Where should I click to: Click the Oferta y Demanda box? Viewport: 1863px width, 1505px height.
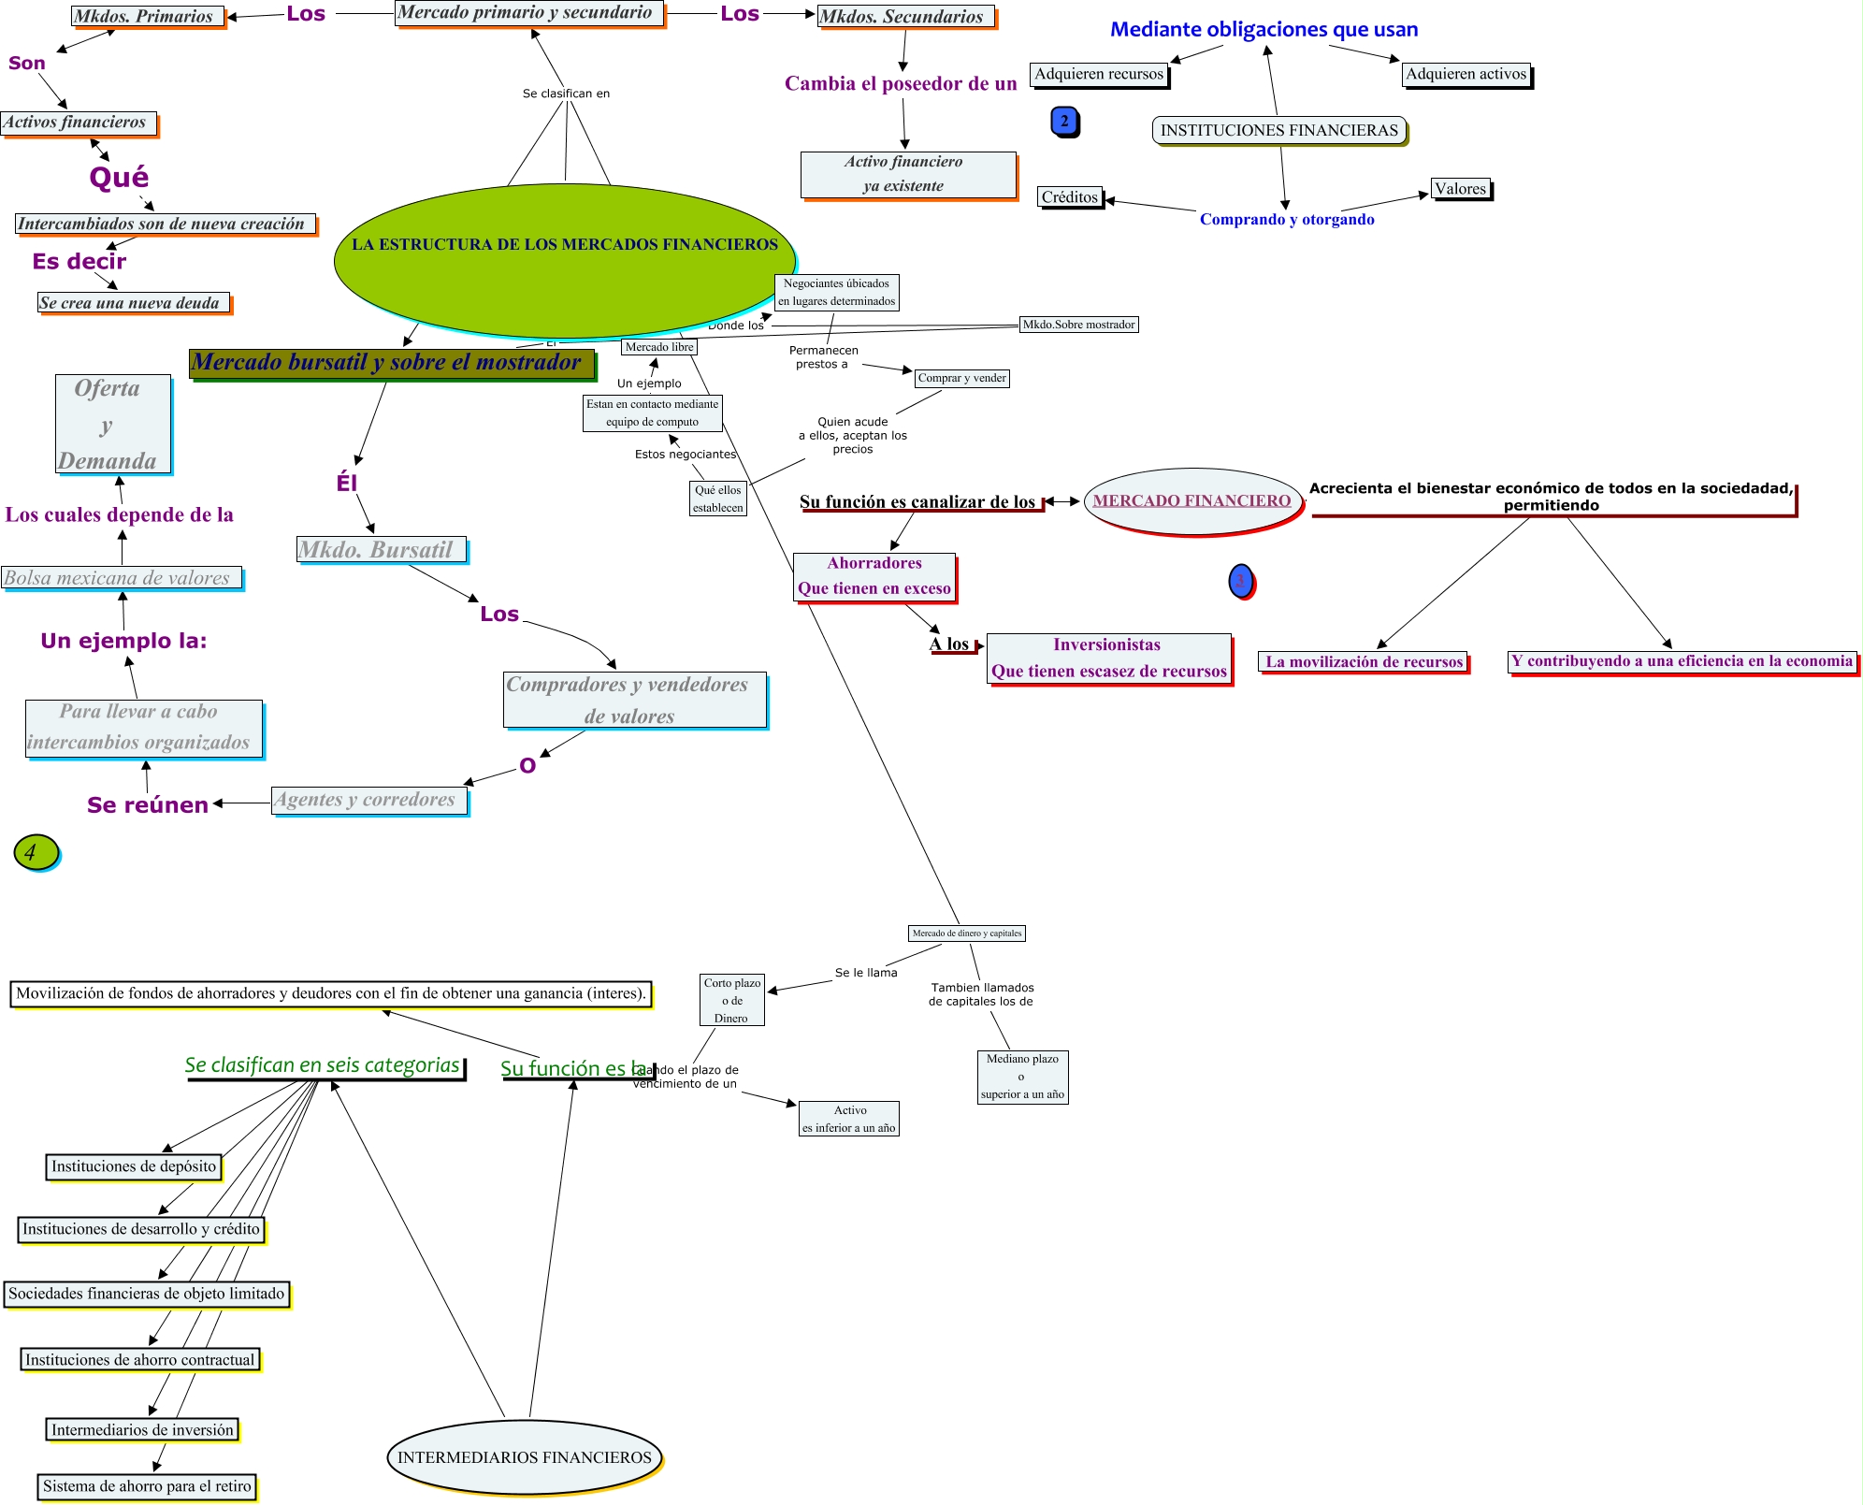pyautogui.click(x=113, y=424)
